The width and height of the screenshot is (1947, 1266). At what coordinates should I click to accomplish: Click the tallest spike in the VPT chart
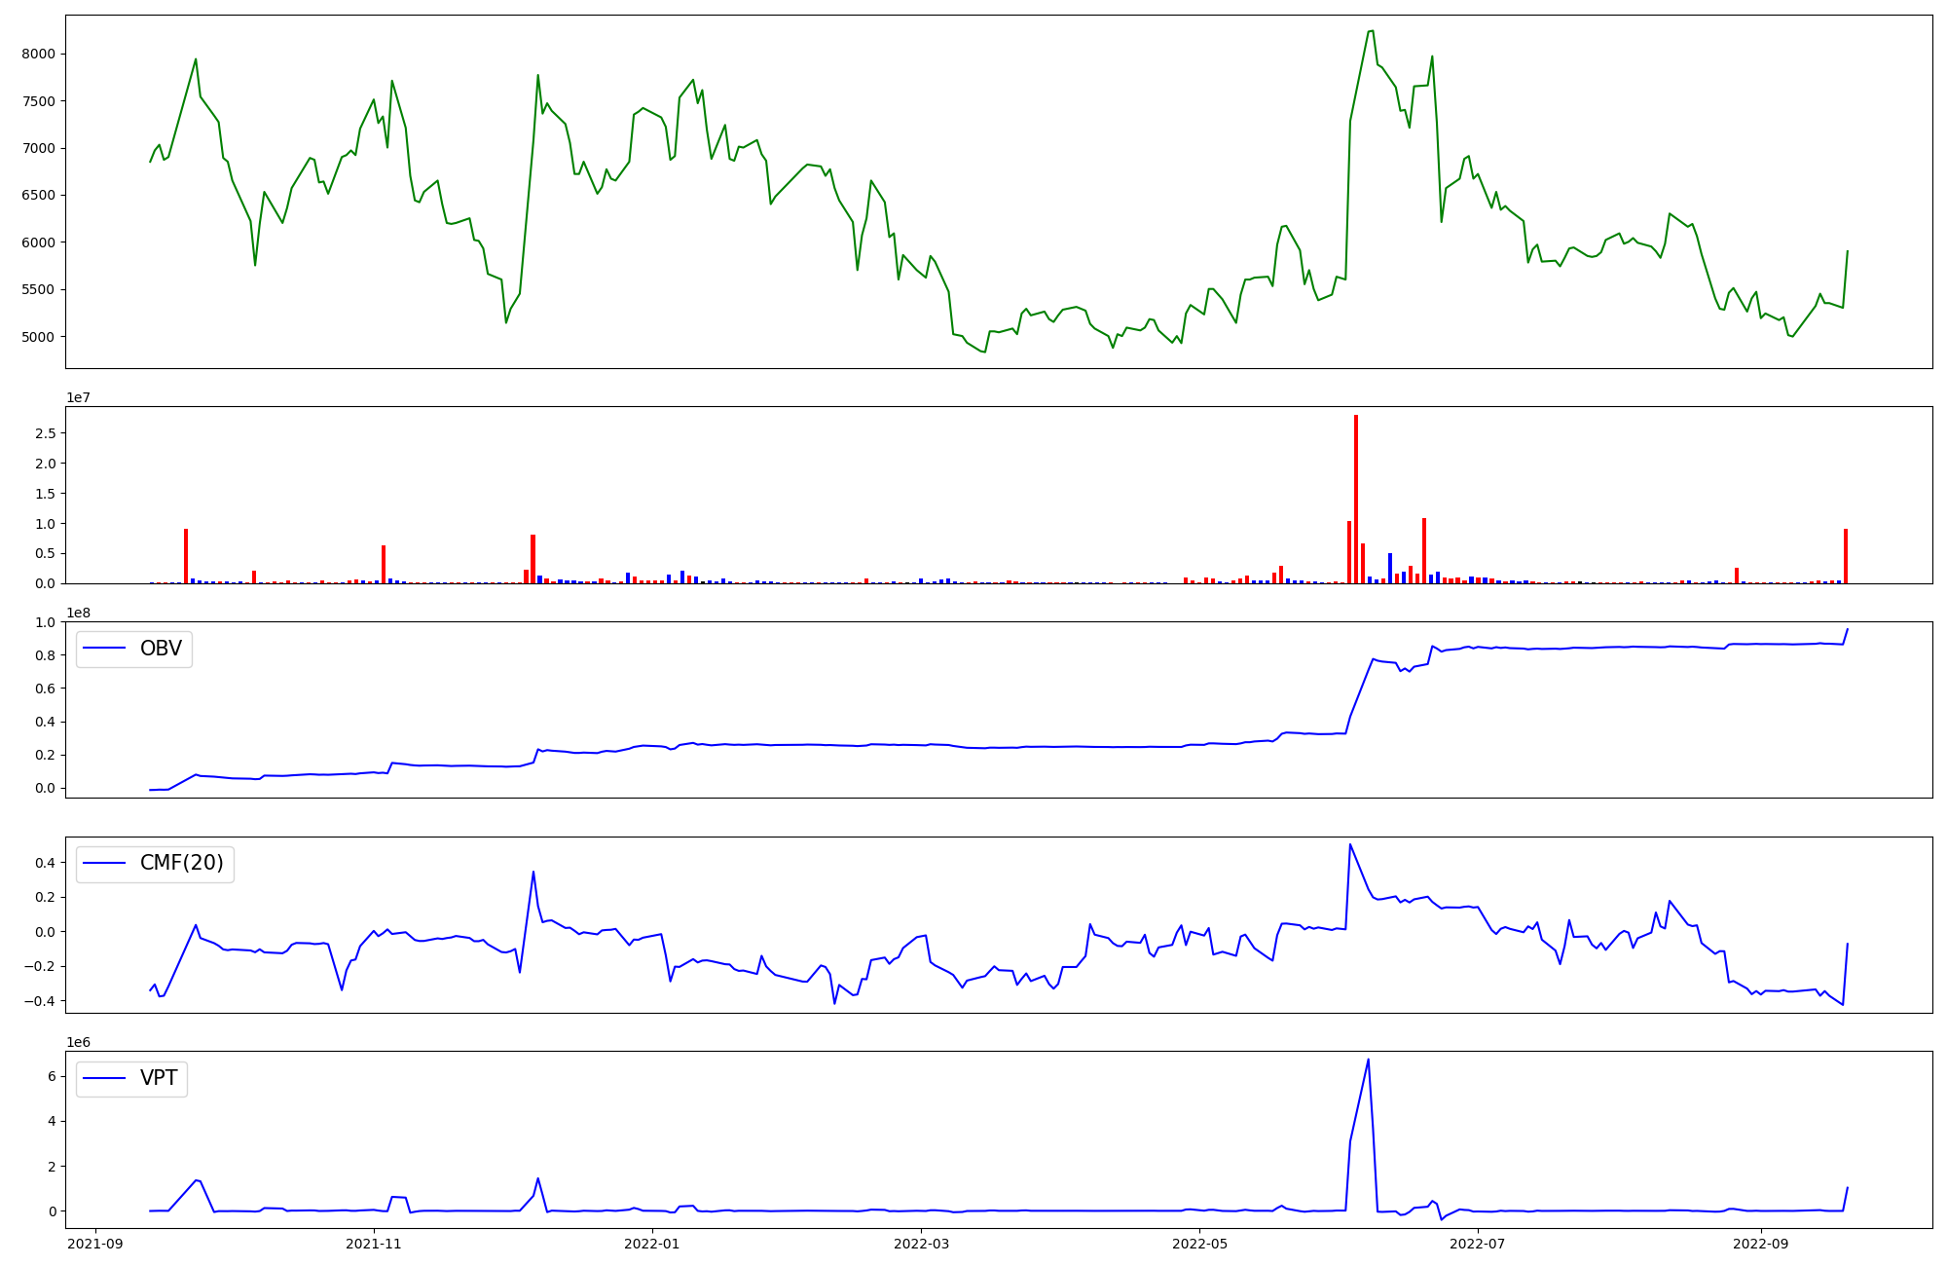point(1368,1061)
